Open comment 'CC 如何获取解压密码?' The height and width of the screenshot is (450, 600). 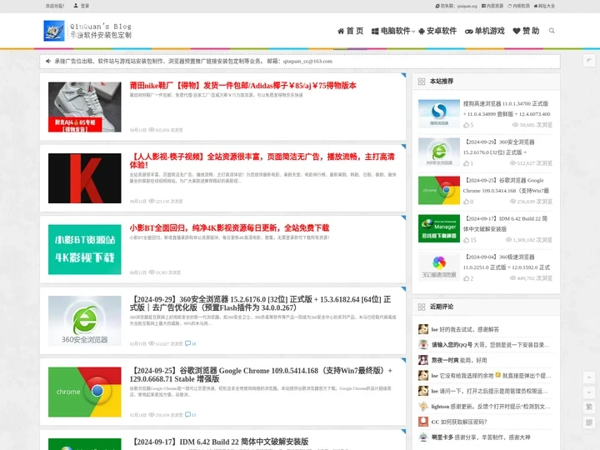459,422
